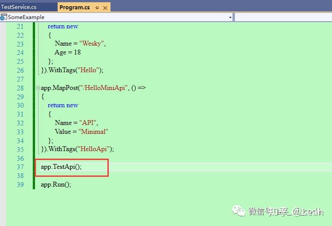
Task: Click line number 35
Action: click(x=20, y=149)
